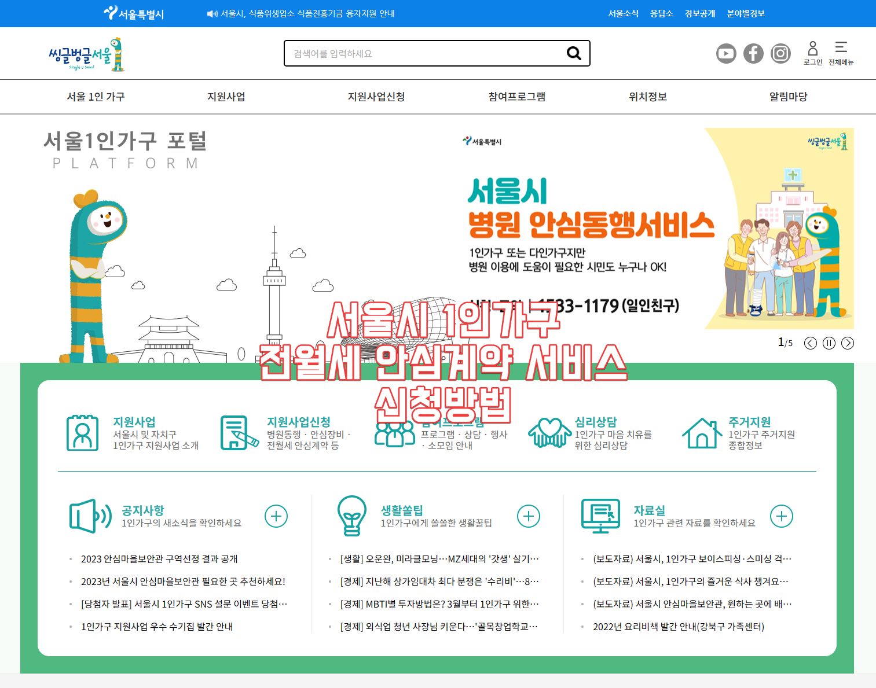Screen dimensions: 876x688
Task: Open 2023년 서울시 안심마을보안관 추천하세요 notice
Action: pyautogui.click(x=183, y=582)
